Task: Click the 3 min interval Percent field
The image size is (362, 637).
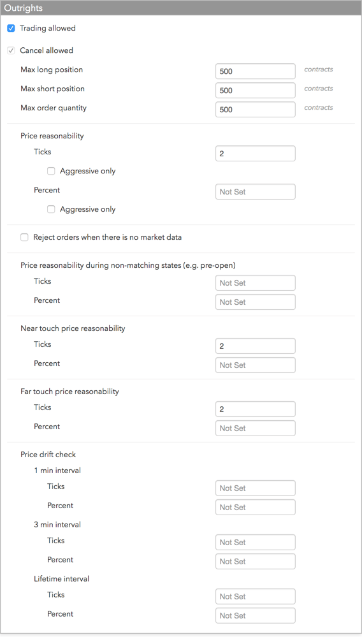Action: click(256, 561)
